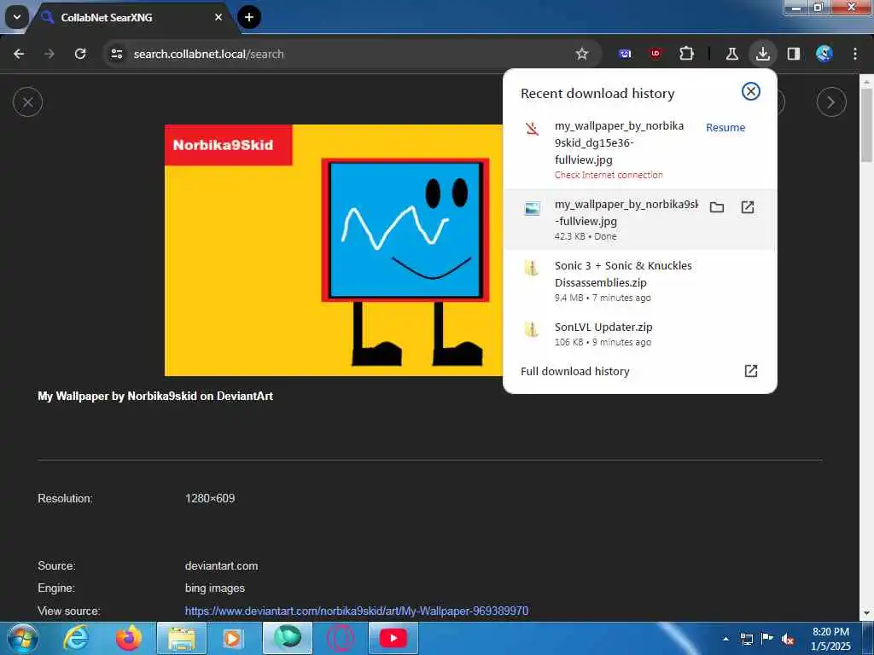This screenshot has width=874, height=655.
Task: Click the Sonic 3 zip file icon
Action: click(x=531, y=268)
